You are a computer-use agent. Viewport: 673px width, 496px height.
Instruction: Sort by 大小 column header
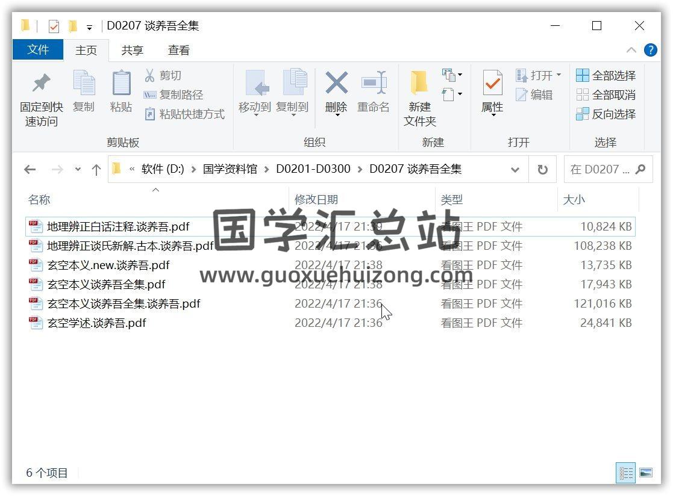pos(574,200)
